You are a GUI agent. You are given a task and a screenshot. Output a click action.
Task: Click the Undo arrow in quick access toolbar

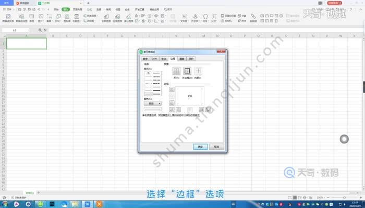pyautogui.click(x=39, y=9)
